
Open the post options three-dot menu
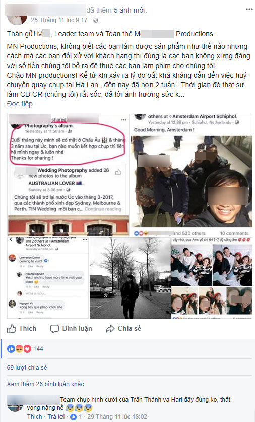click(249, 10)
